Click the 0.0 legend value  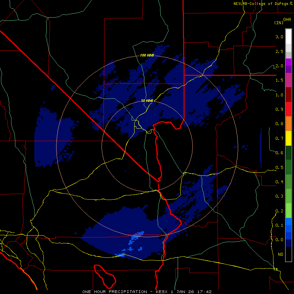pos(279,240)
